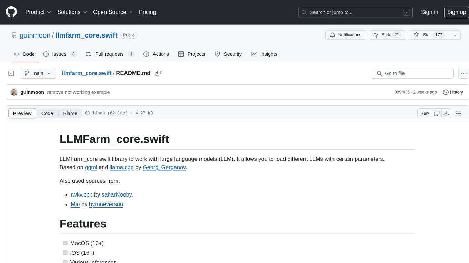This screenshot has height=263, width=469.
Task: Follow the Mia link
Action: 75,204
